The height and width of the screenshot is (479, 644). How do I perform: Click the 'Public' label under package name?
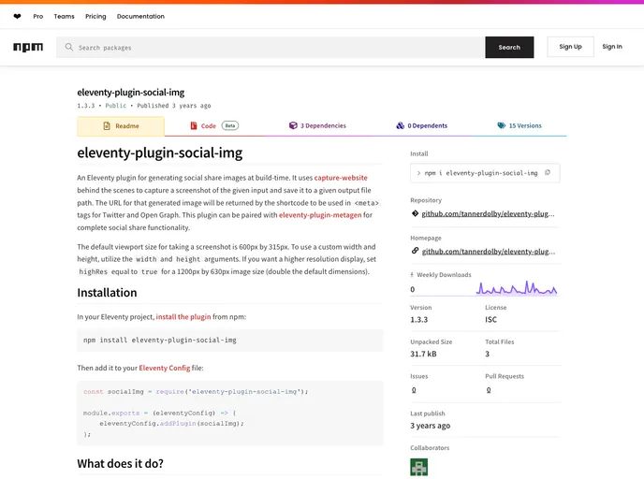click(x=116, y=106)
